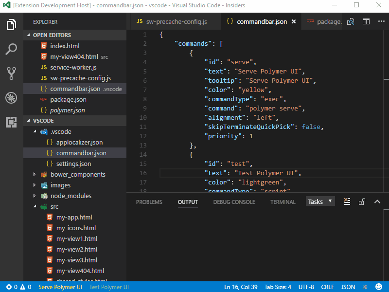Viewport: 389px width, 292px height.
Task: Open the Debug view in activity bar
Action: click(x=11, y=98)
